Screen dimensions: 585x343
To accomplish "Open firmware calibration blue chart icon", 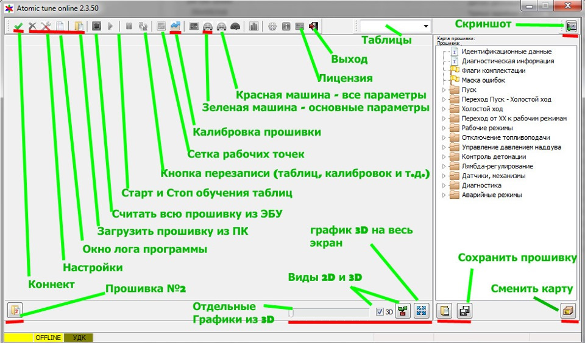I will click(x=175, y=26).
